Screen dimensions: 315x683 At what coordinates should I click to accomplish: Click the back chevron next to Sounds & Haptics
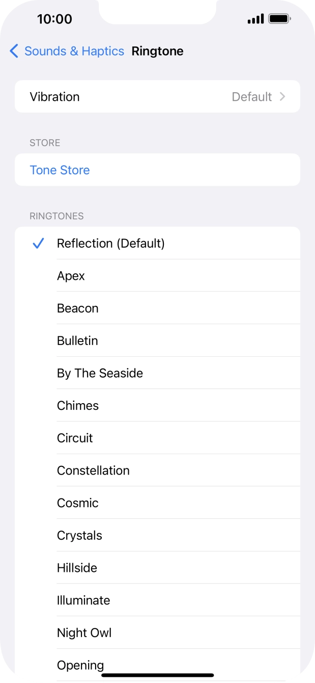14,51
